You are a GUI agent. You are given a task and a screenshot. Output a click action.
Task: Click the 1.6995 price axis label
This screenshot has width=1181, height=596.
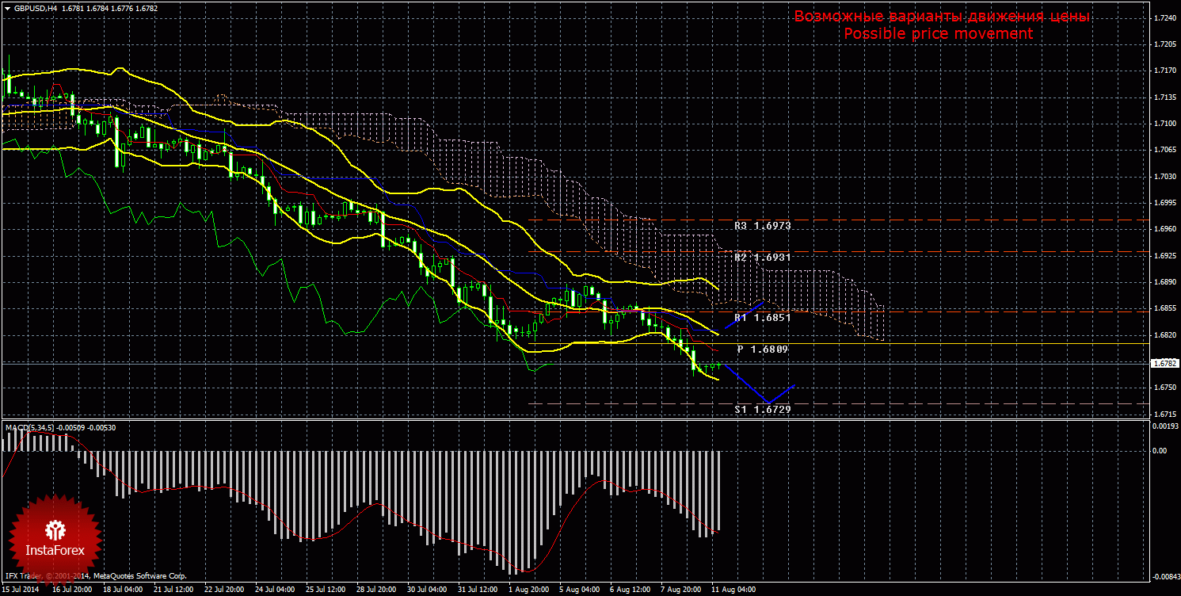pos(1164,203)
